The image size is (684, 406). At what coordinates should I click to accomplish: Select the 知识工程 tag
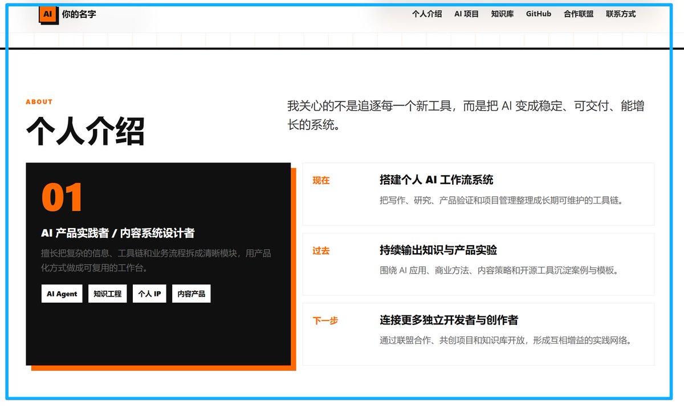pos(108,294)
